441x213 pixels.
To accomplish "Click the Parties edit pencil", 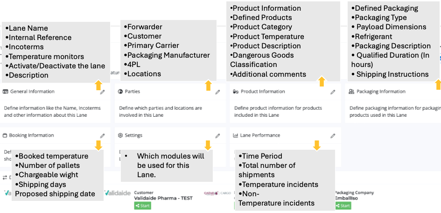I will [217, 92].
